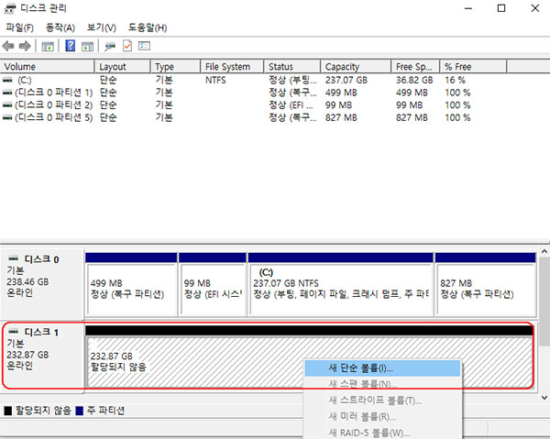
Task: Click the disk connect toolbar icon
Action: pyautogui.click(x=111, y=46)
